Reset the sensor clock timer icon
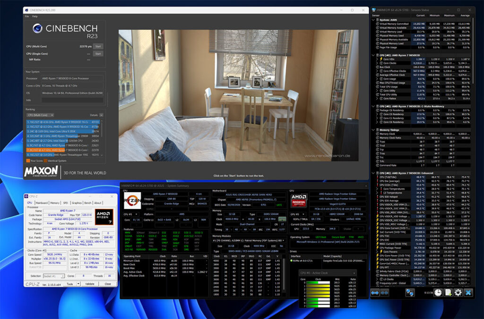 point(438,293)
